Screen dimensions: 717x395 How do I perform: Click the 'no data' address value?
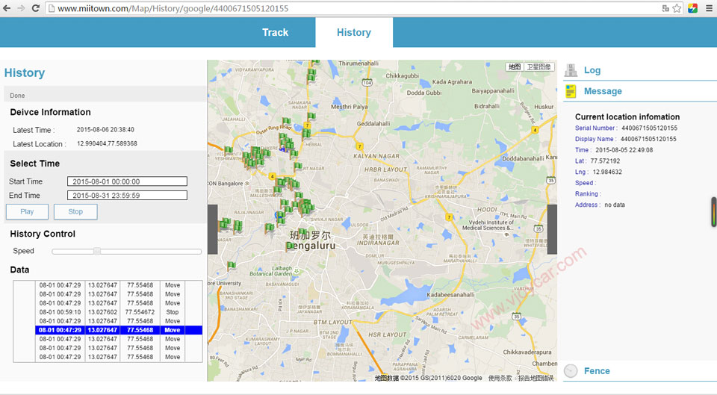click(x=615, y=205)
